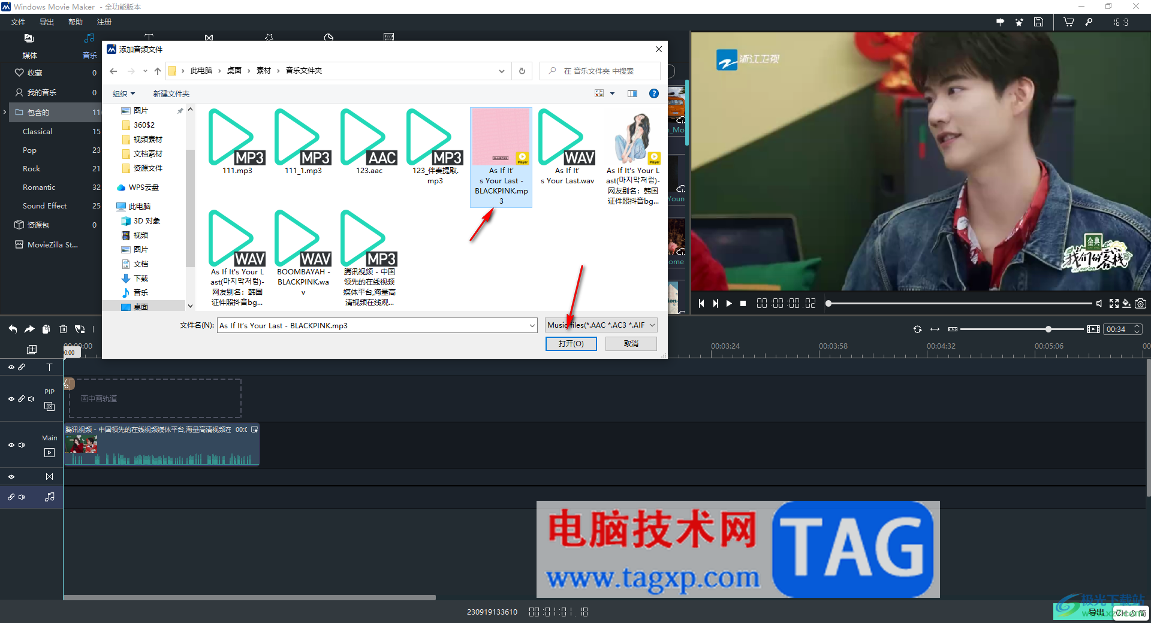Viewport: 1151px width, 623px height.
Task: Toggle the preview pane in file dialog
Action: coord(632,93)
